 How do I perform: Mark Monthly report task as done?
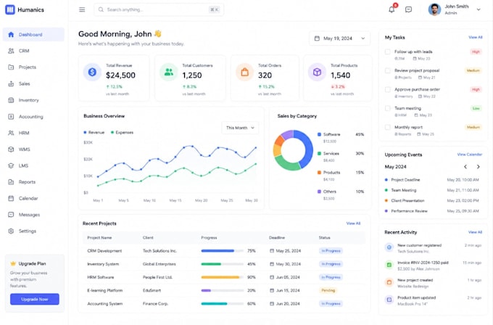coord(388,127)
